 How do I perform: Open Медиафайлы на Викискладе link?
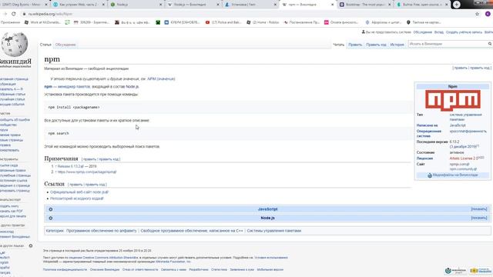coord(455,175)
